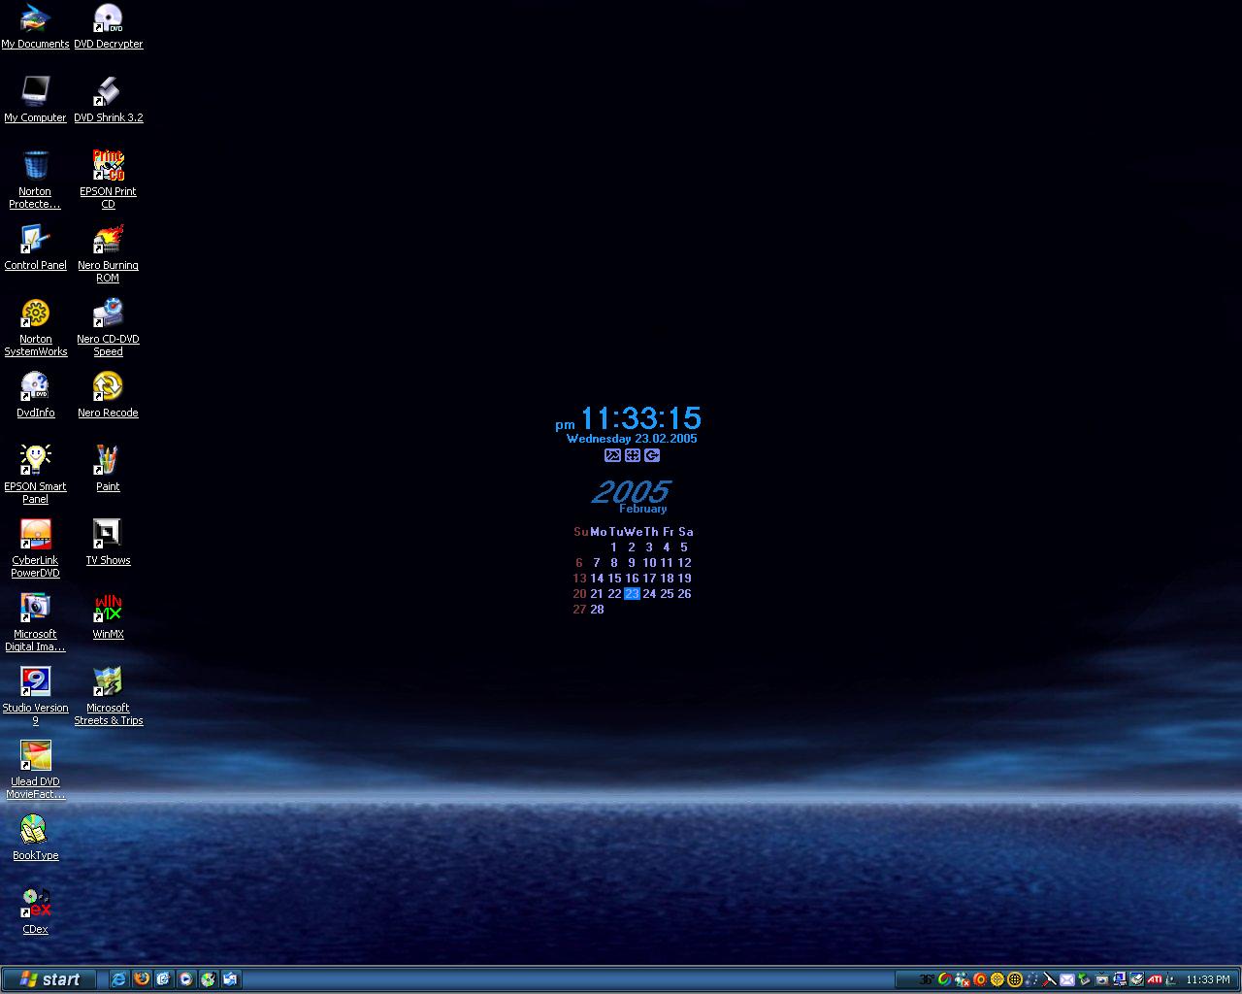Click the 2005 year label on calendar

coord(631,491)
